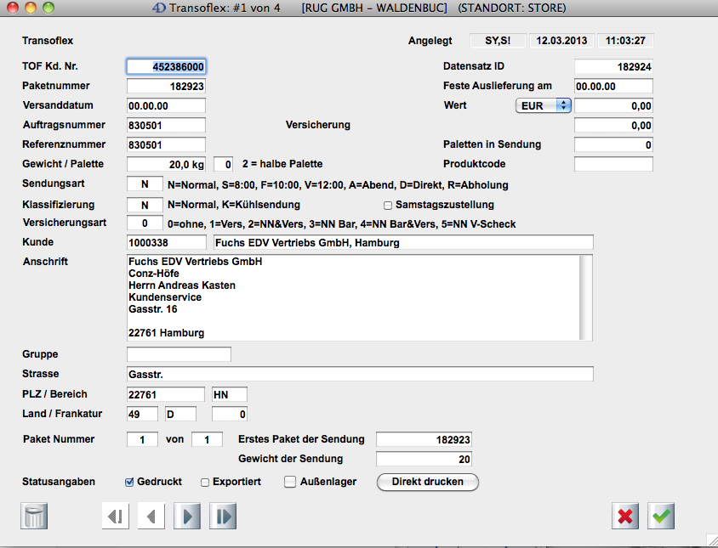Enable the Exportiert checkbox
Viewport: 718px width, 548px height.
point(205,483)
